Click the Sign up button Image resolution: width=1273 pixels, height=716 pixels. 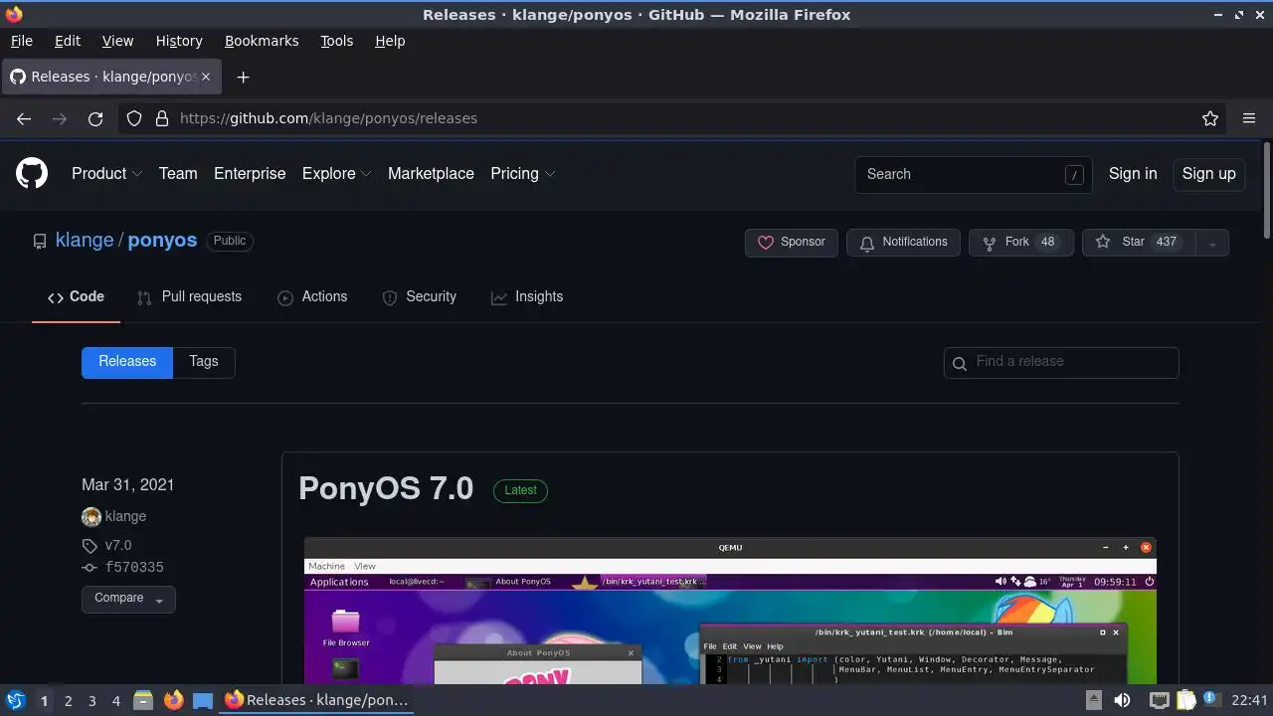tap(1208, 173)
